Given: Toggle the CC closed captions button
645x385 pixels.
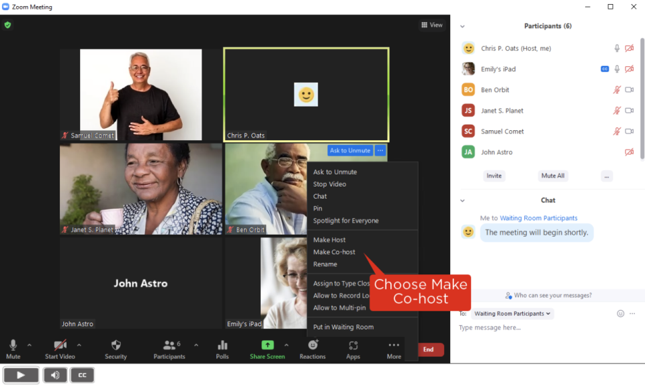Looking at the screenshot, I should [82, 375].
